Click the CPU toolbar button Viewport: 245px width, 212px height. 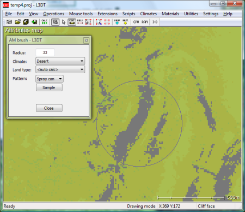[136, 22]
